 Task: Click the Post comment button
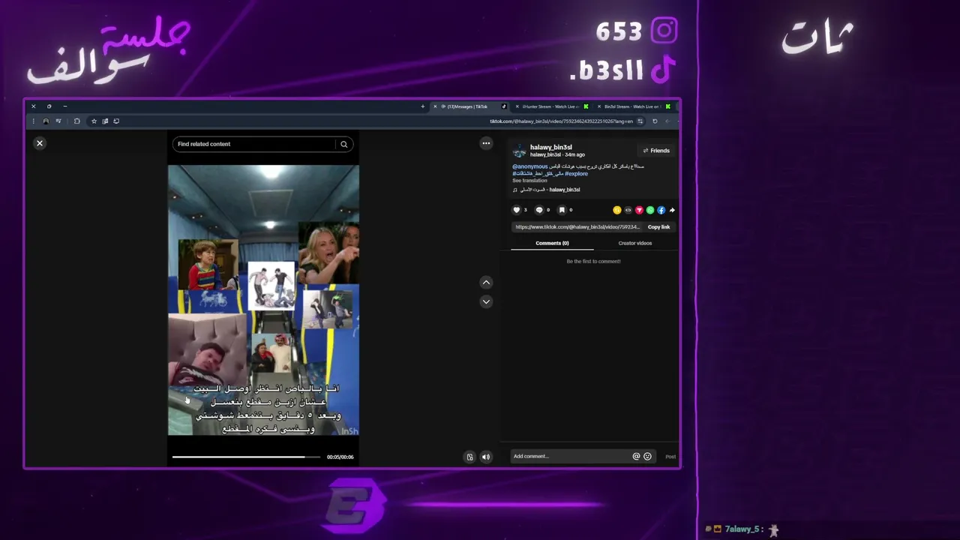point(670,456)
